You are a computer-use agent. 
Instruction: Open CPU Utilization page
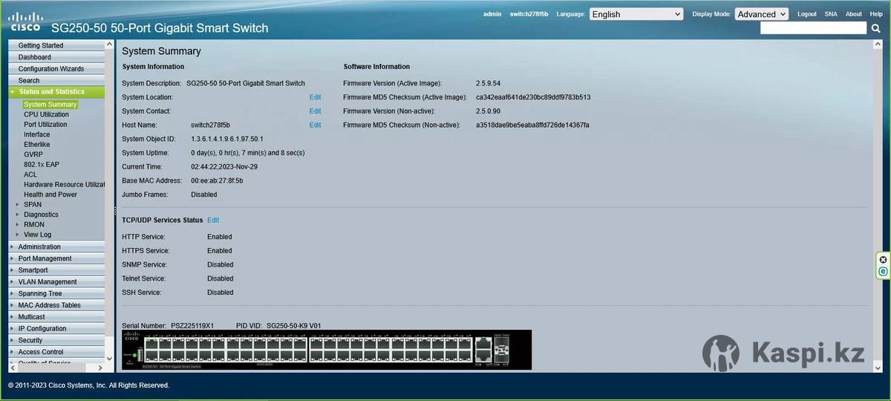tap(46, 114)
